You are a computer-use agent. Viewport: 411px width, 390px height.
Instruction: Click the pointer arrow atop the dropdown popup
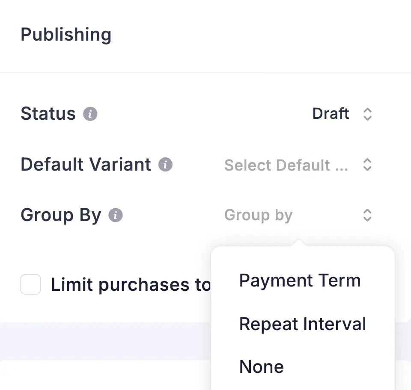299,243
